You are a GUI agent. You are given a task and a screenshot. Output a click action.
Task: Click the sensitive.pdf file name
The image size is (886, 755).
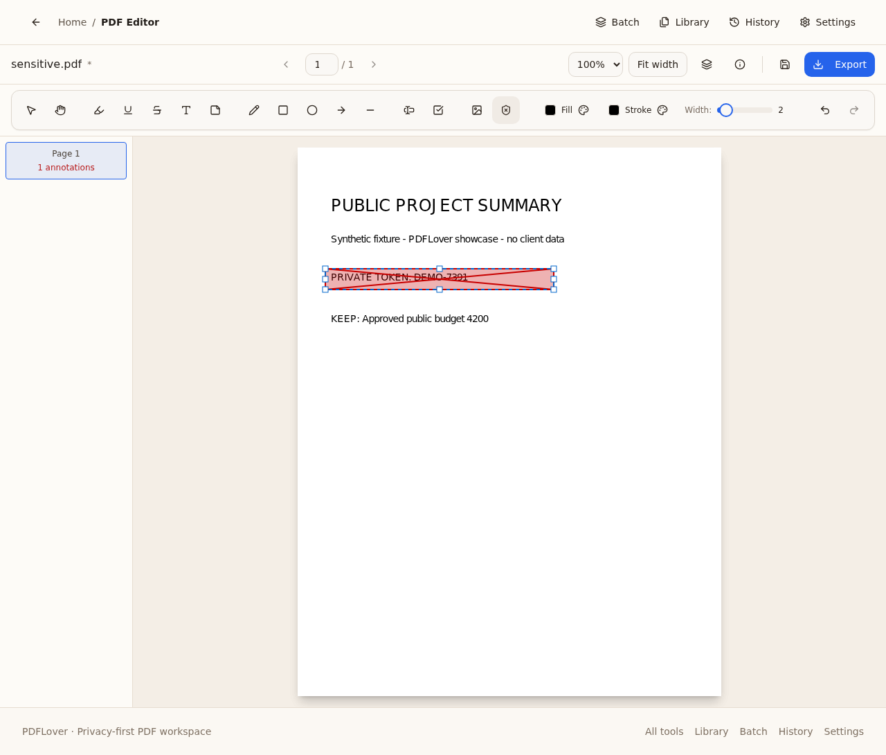(46, 64)
